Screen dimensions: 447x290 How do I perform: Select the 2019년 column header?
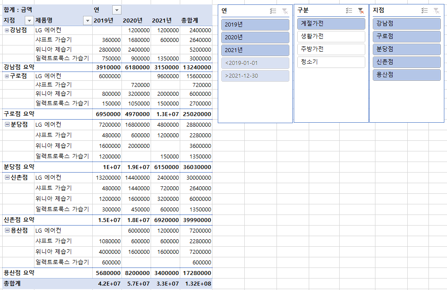click(x=103, y=20)
